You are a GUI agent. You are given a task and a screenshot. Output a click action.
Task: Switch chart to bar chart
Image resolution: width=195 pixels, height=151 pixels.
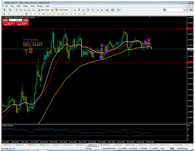coord(75,10)
